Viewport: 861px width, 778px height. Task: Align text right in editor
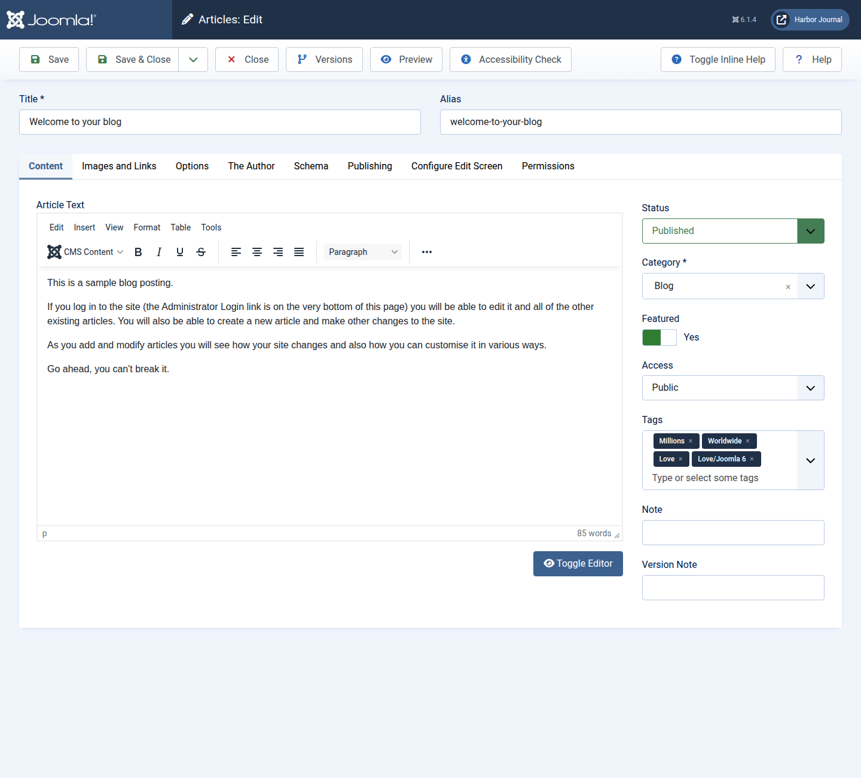pos(278,252)
